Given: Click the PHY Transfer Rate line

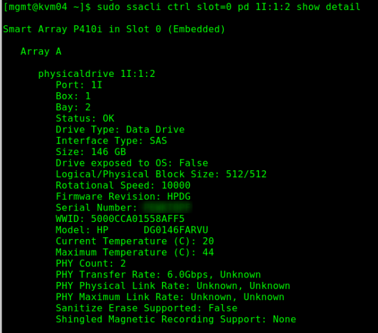Looking at the screenshot, I should (158, 275).
